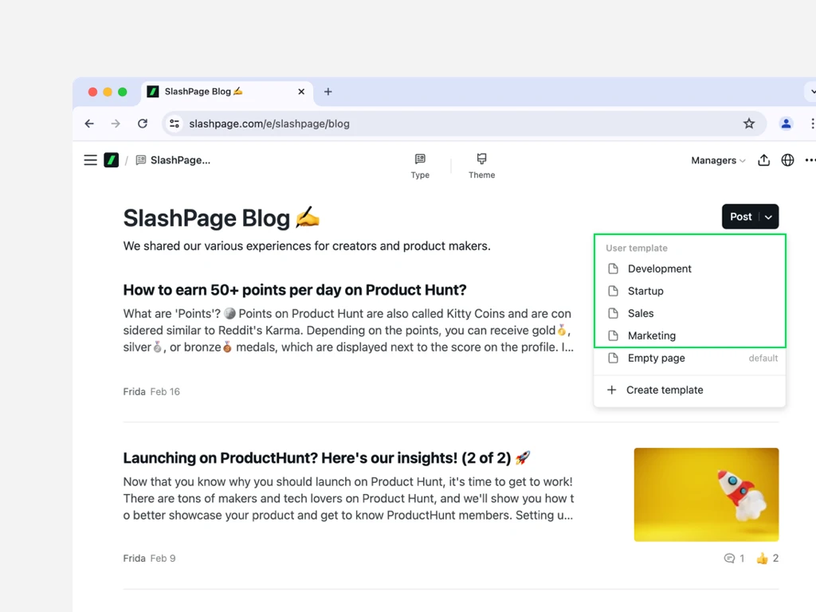Click the SlashPage Blog page heading
The height and width of the screenshot is (612, 816).
pyautogui.click(x=222, y=218)
